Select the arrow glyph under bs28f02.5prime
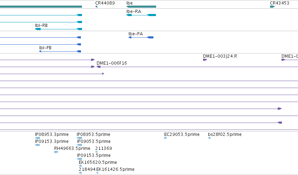The width and height of the screenshot is (298, 175). point(209,138)
